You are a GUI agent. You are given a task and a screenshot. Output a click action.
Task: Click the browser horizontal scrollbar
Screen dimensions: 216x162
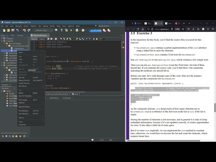pos(163,141)
